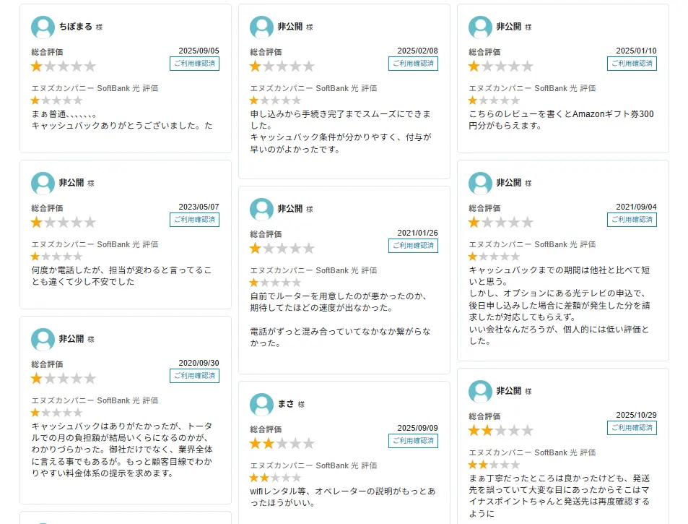The image size is (688, 524).
Task: Click overall star rating on まさ's review
Action: click(x=282, y=443)
